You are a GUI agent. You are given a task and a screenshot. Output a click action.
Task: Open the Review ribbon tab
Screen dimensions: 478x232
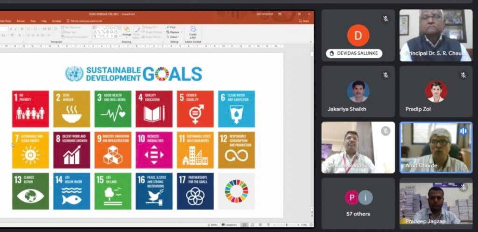point(21,21)
